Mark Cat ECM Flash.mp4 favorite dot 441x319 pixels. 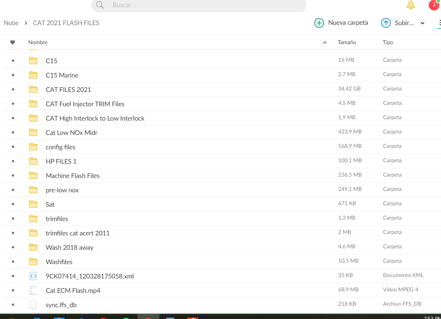(13, 290)
